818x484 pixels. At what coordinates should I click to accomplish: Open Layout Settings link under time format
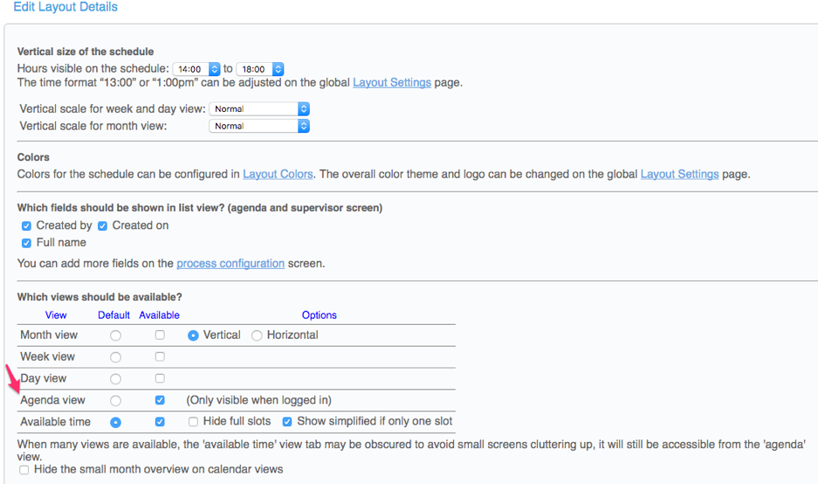click(391, 82)
